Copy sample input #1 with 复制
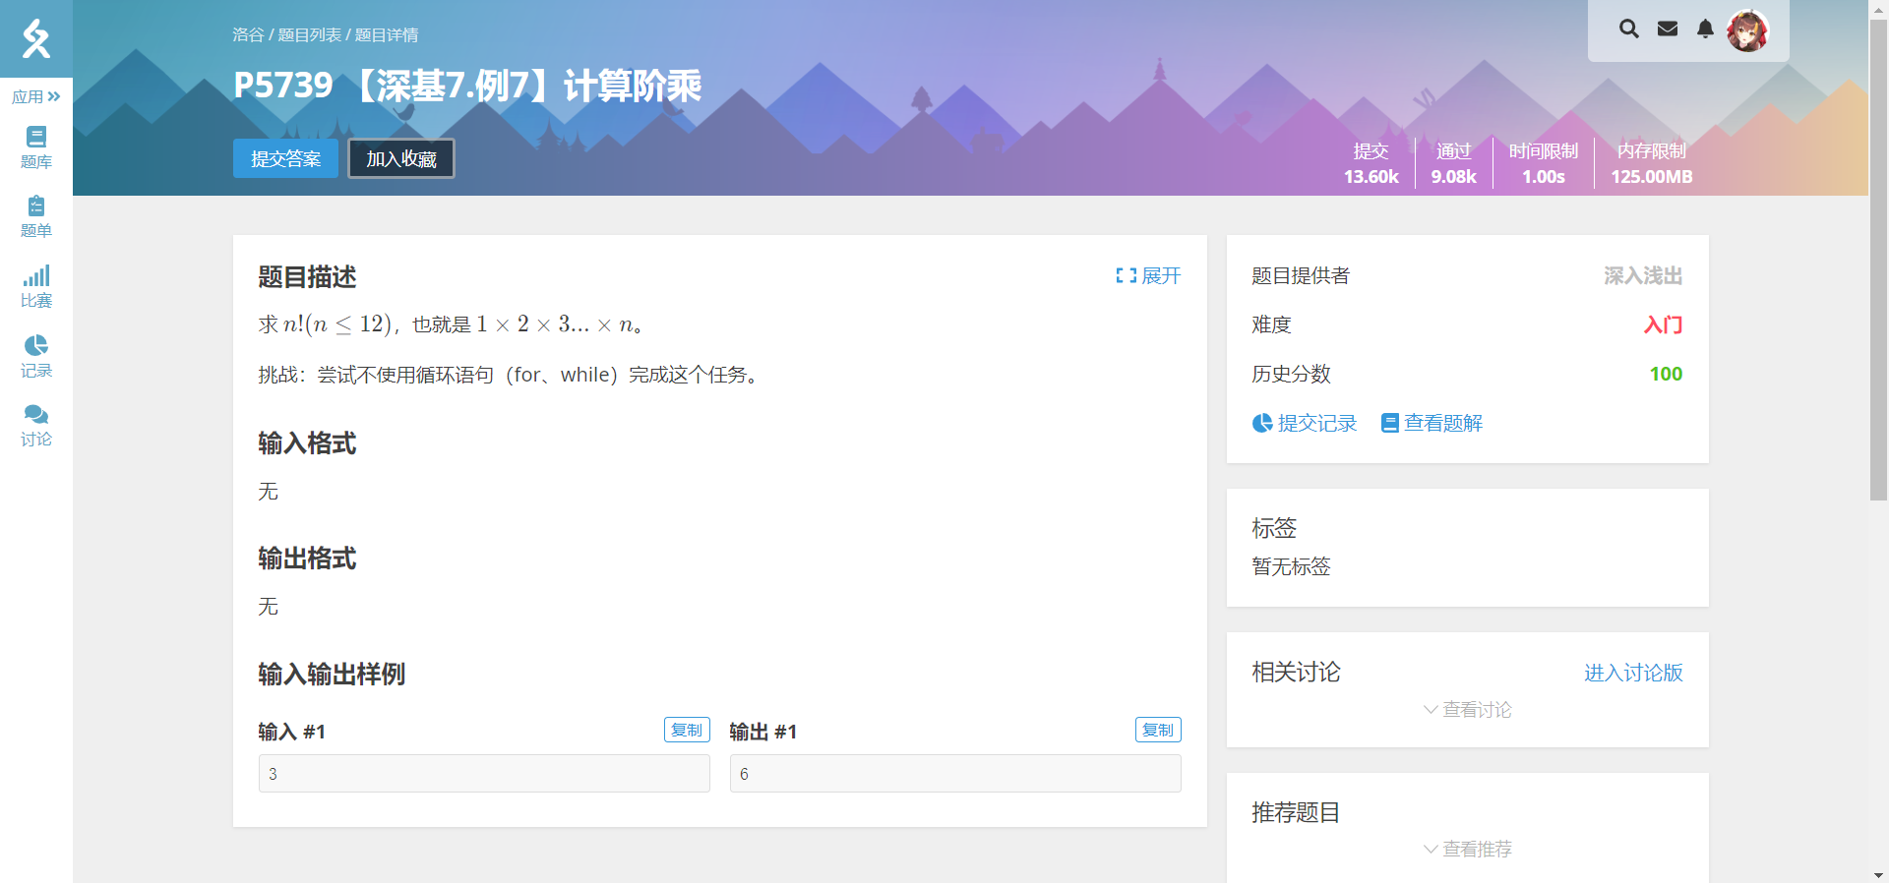 click(x=687, y=730)
